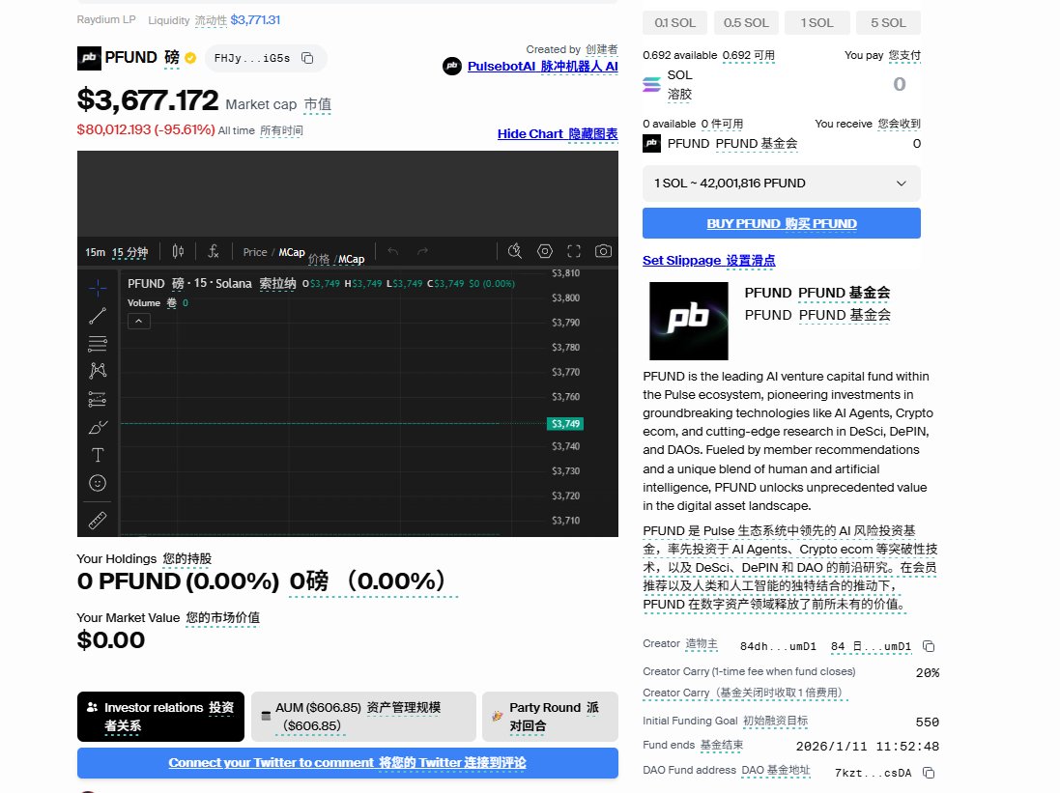Select the trend line drawing tool

98,316
